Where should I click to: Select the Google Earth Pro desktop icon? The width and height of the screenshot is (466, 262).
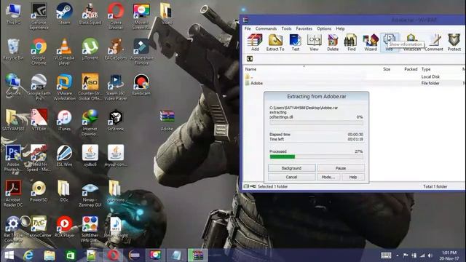39,87
